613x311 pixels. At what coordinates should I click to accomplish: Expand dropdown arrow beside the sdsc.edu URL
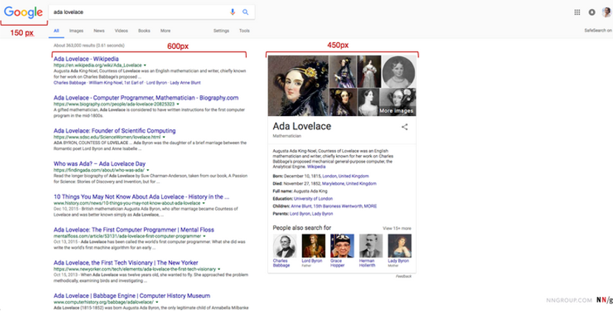click(x=164, y=137)
